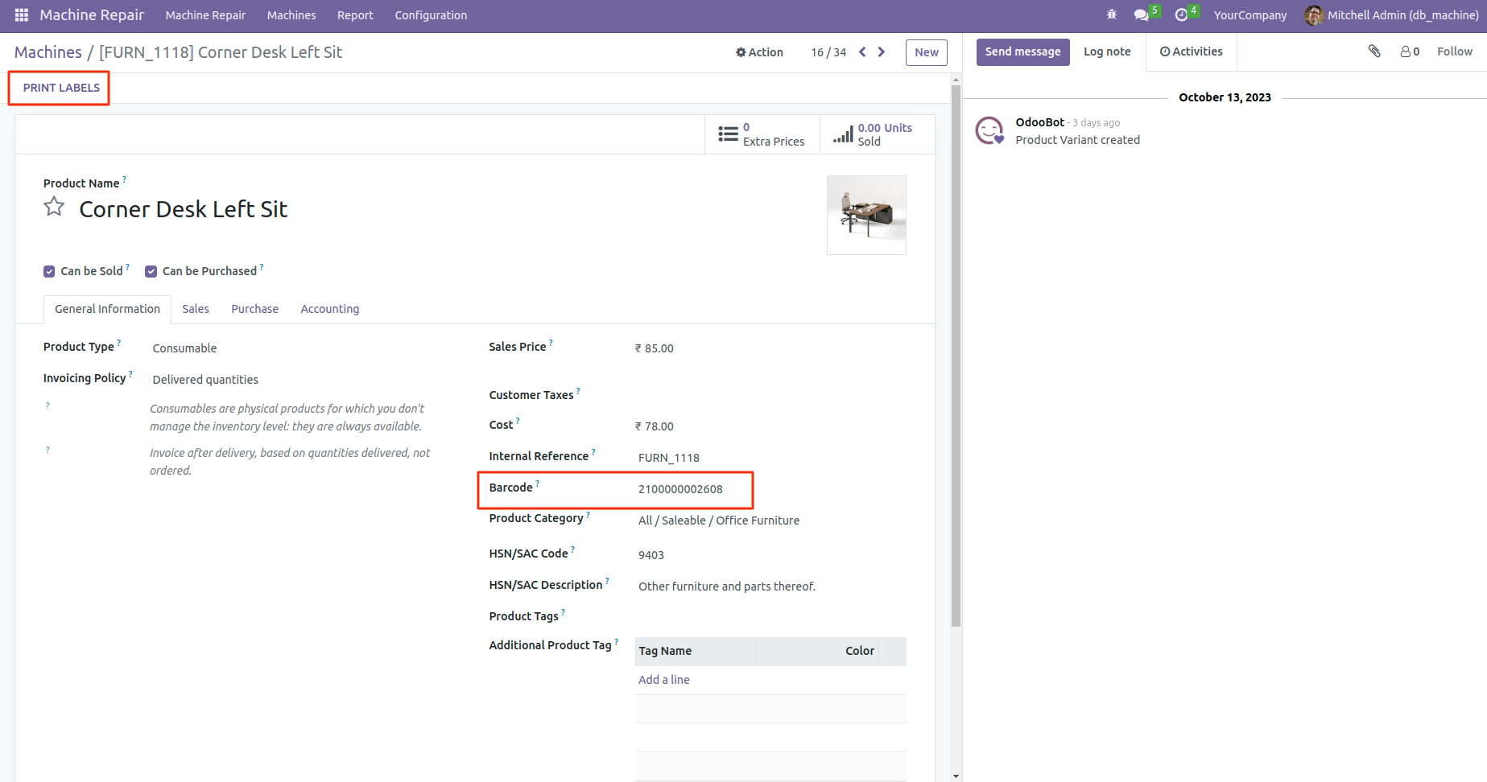Open the Report menu

[355, 15]
